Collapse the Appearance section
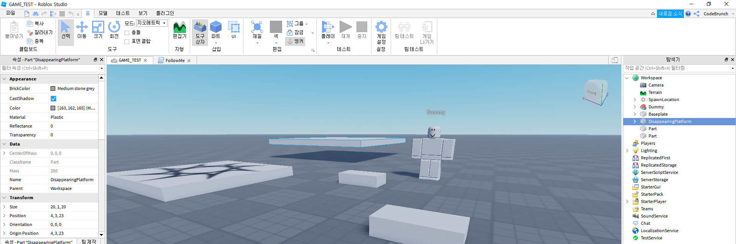 [4, 79]
